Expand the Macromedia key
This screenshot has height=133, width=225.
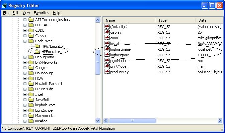click(x=25, y=116)
